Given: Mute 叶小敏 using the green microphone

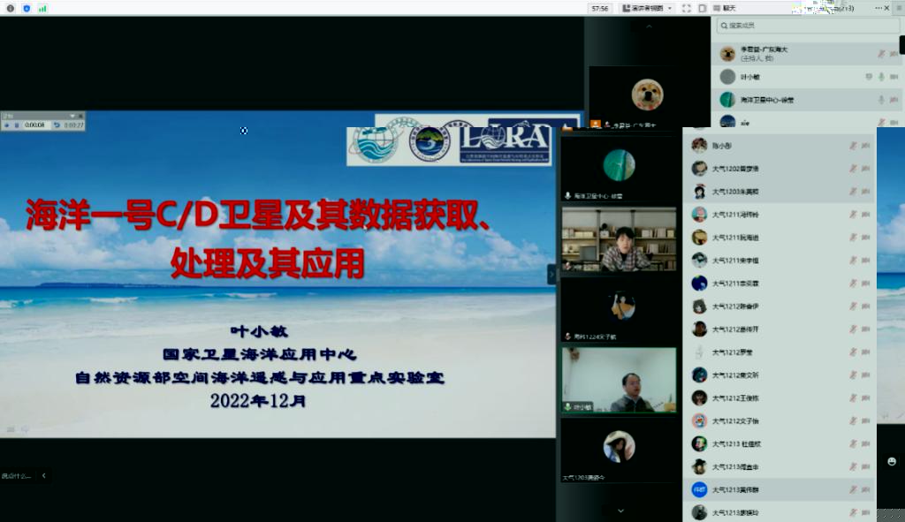Looking at the screenshot, I should point(881,77).
